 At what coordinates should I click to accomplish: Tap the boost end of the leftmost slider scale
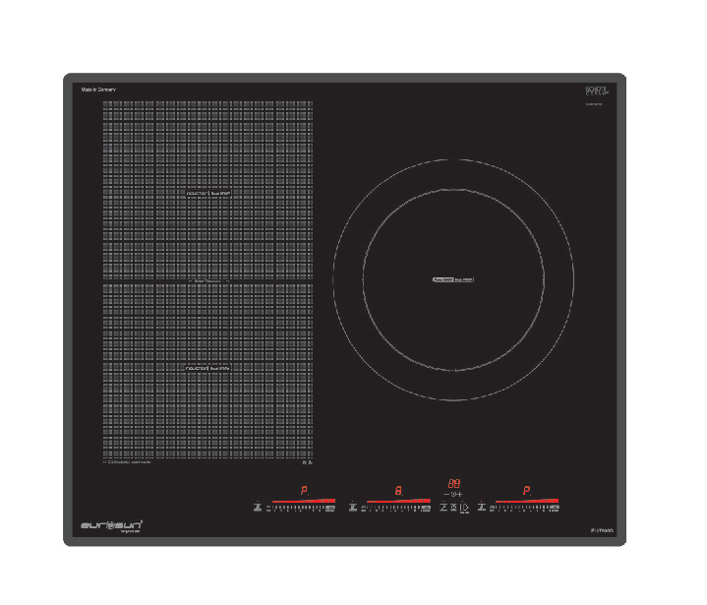330,508
